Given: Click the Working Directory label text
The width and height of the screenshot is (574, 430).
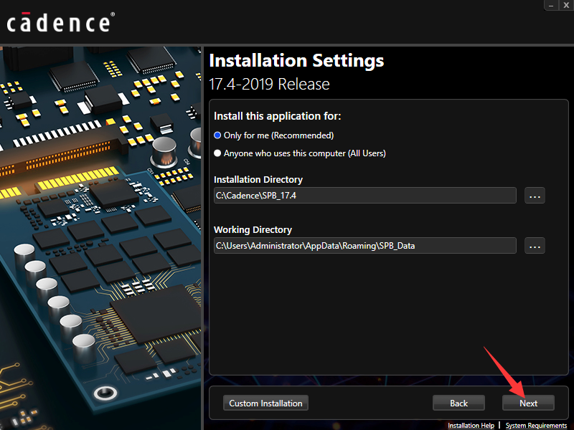Looking at the screenshot, I should (x=253, y=230).
